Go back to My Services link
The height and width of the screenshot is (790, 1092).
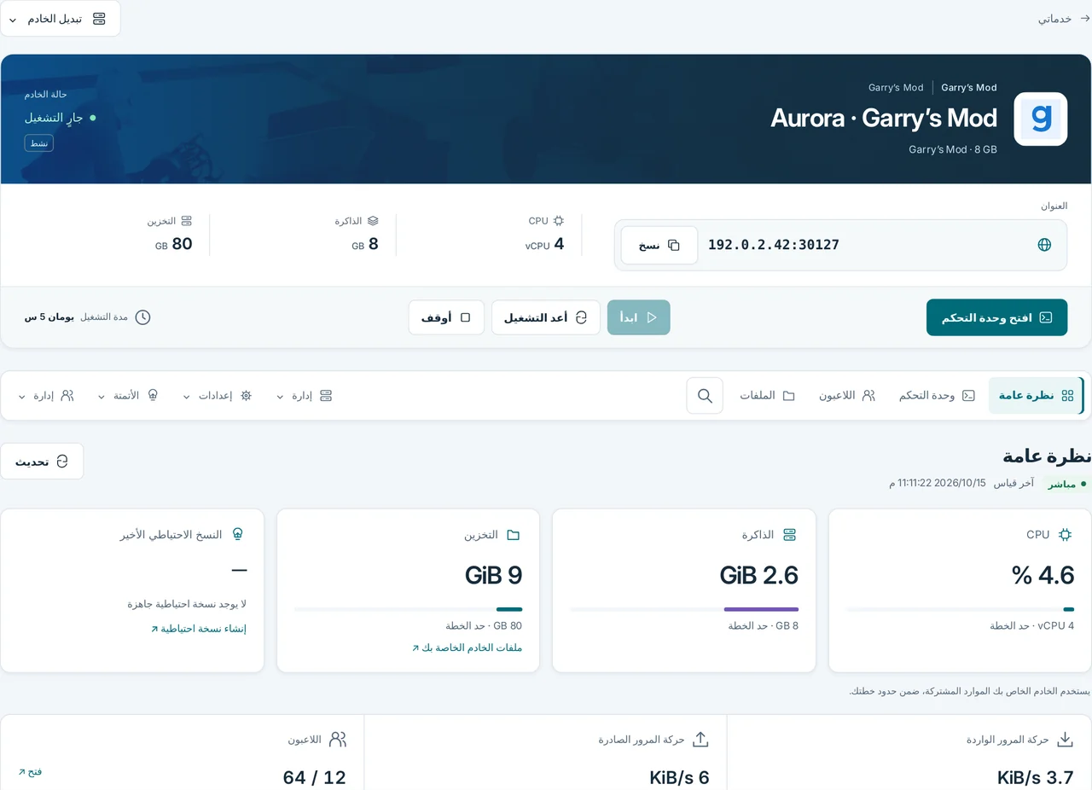click(x=1064, y=19)
